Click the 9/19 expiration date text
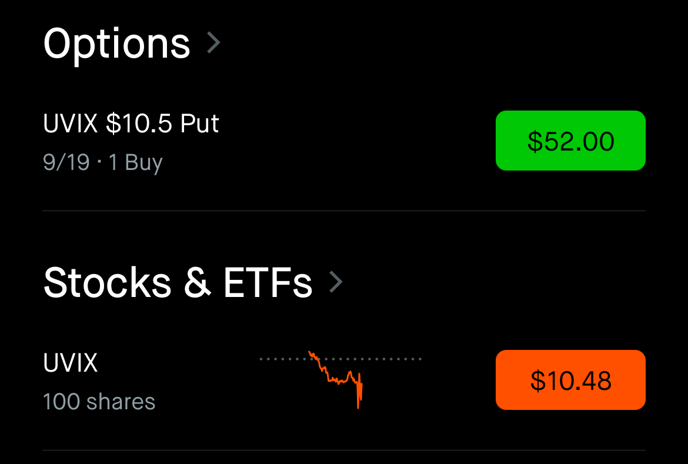The image size is (688, 464). pos(66,162)
